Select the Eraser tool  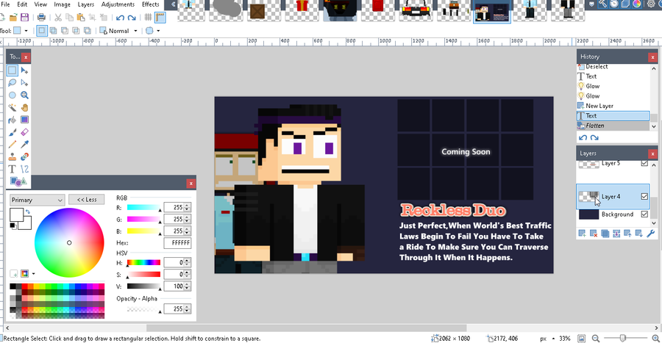click(24, 132)
